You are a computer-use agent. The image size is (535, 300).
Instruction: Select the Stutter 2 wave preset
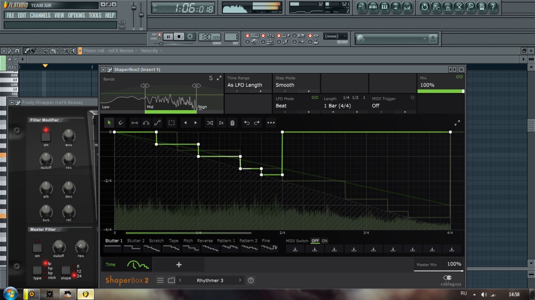pos(136,245)
